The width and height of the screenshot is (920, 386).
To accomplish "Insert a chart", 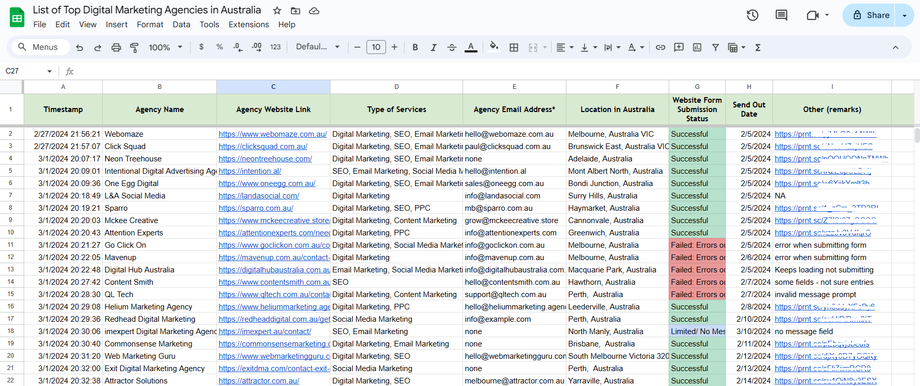I will pyautogui.click(x=697, y=47).
